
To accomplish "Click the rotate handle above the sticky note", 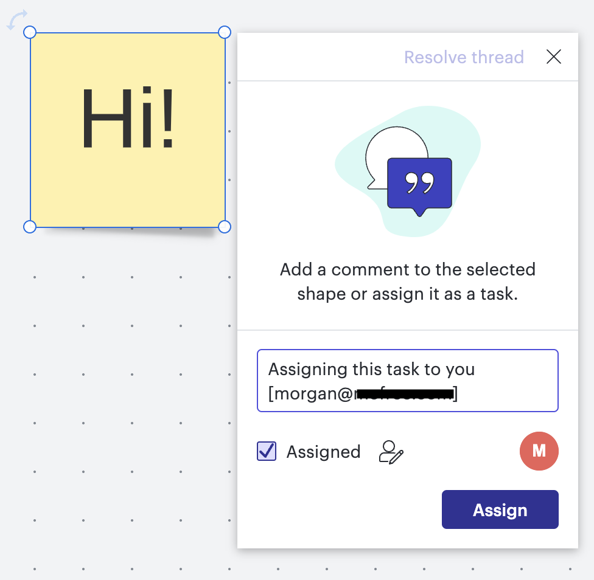I will (16, 20).
